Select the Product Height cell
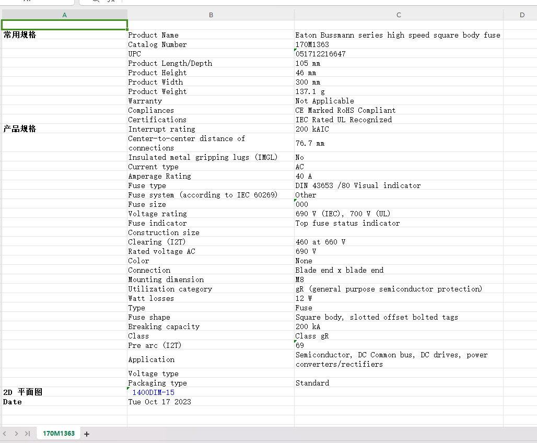 [211, 72]
